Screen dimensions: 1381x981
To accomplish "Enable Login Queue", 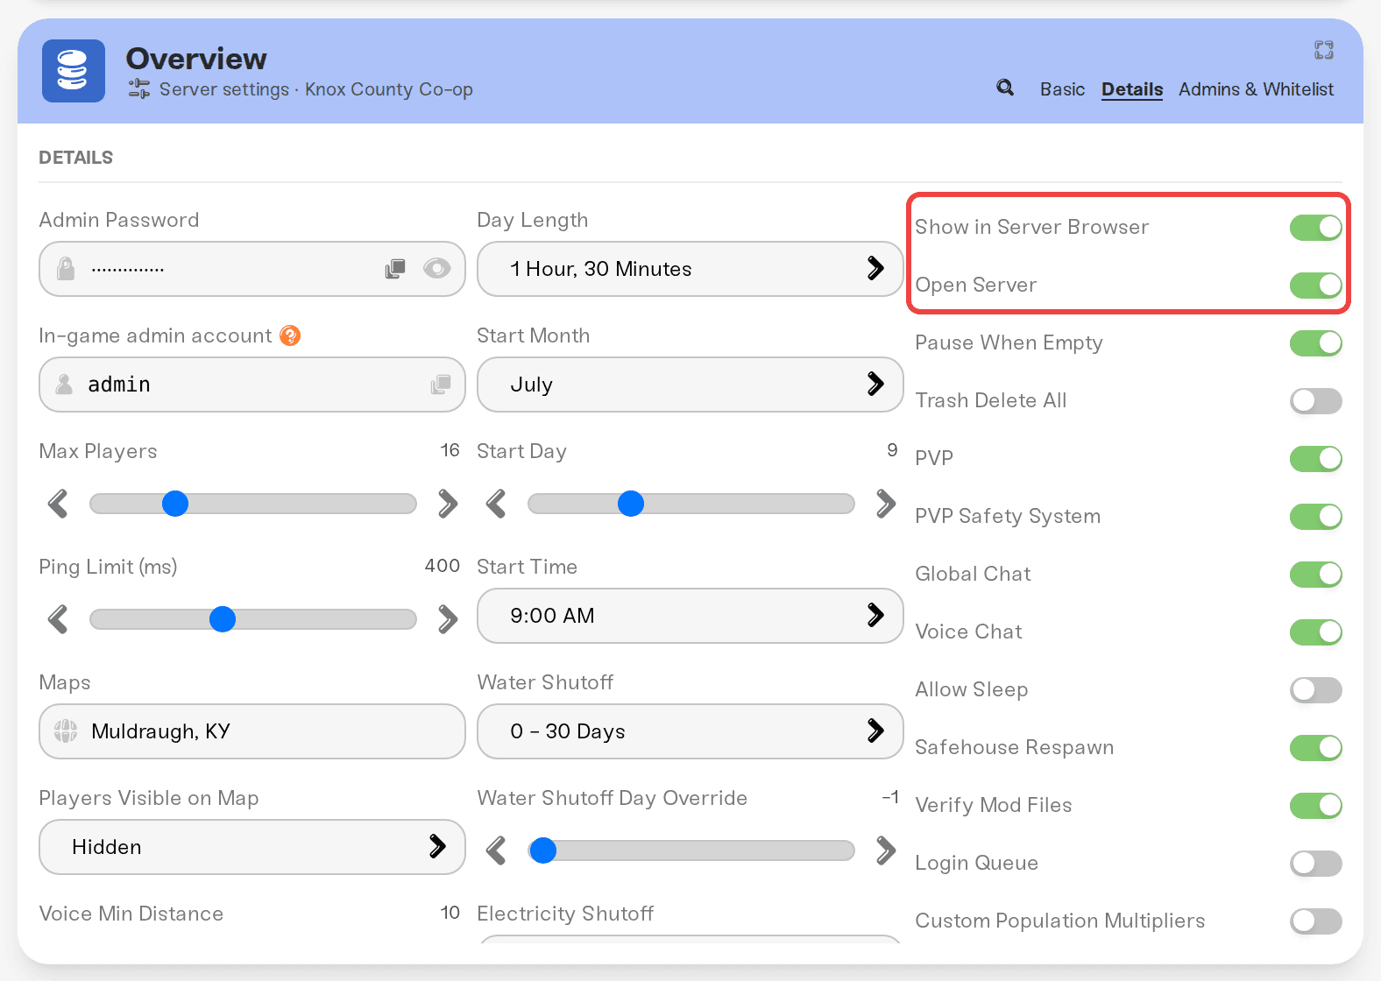I will (1315, 864).
